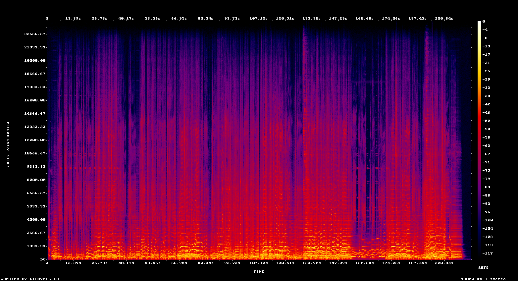Select the -54 dBFS scale value
Viewport: 518px width, 281px height.
(486, 129)
